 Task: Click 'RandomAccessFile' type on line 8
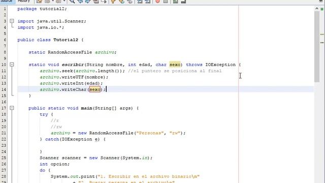tap(70, 52)
